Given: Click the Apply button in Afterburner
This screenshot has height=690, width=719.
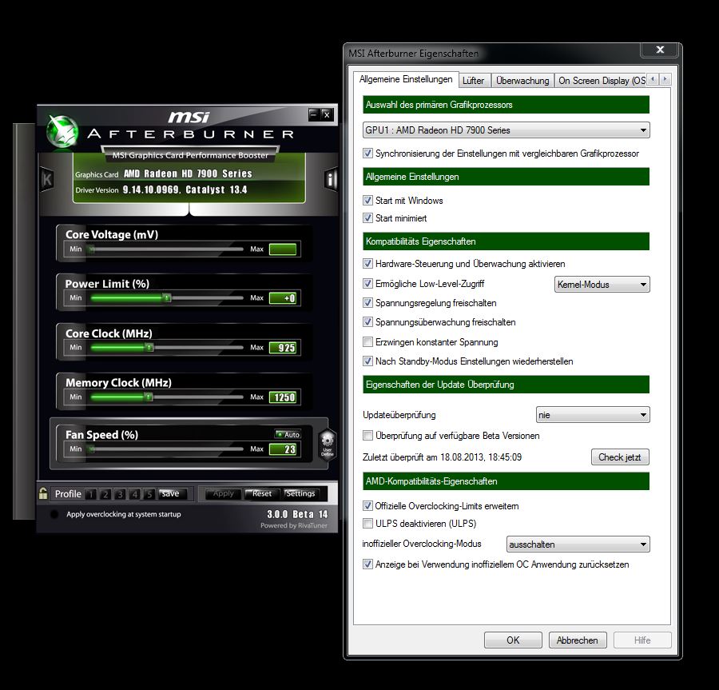Looking at the screenshot, I should pyautogui.click(x=223, y=493).
